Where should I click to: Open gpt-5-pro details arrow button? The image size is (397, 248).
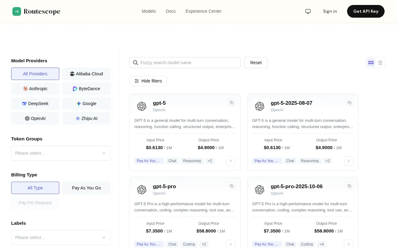(231, 244)
